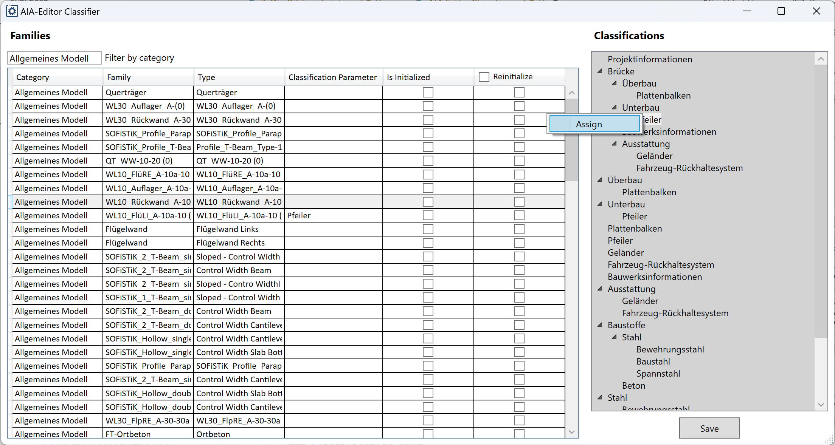Check Is Initialized for Querträger row
Image resolution: width=835 pixels, height=445 pixels.
[428, 93]
